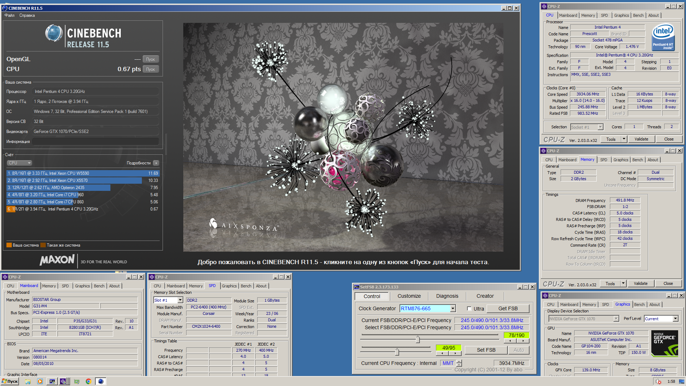Select the Intel Xeon CPU W5590 ranking row
686x386 pixels.
pos(83,173)
